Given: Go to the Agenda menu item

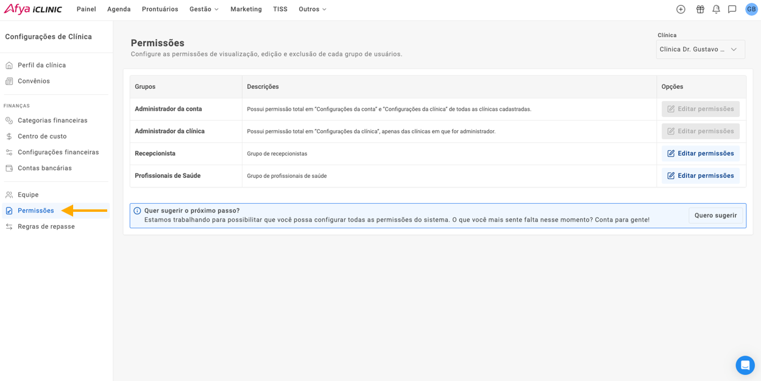Looking at the screenshot, I should (x=119, y=9).
